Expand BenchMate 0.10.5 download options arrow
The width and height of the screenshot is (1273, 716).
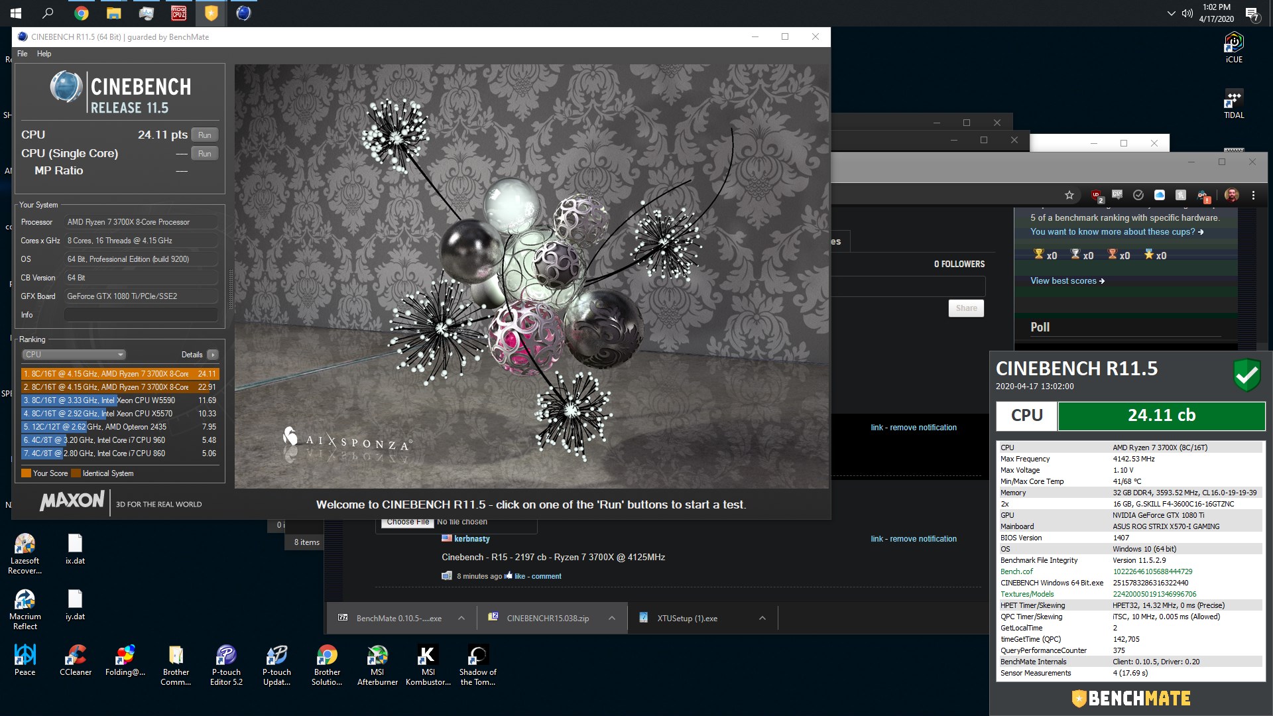461,619
